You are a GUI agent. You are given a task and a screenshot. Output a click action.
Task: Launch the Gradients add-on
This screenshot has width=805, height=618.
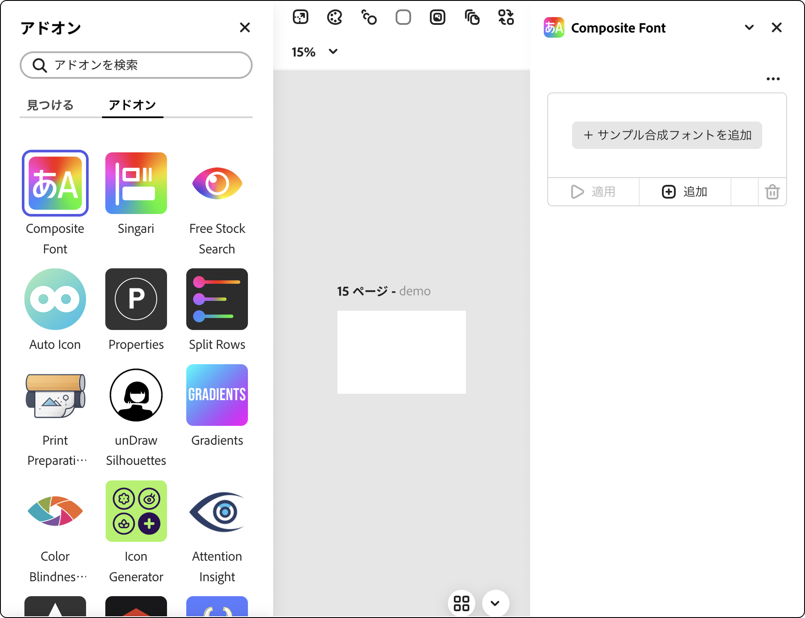(217, 395)
